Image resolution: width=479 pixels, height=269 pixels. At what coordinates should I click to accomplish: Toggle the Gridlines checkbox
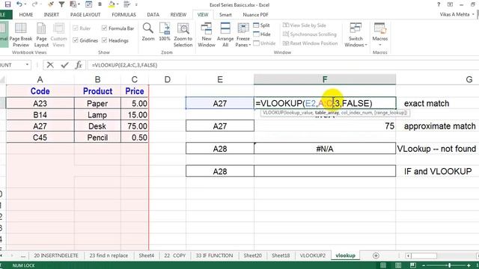76,40
